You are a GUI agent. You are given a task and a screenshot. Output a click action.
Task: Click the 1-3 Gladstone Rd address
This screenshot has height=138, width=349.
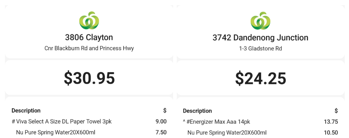(x=260, y=48)
